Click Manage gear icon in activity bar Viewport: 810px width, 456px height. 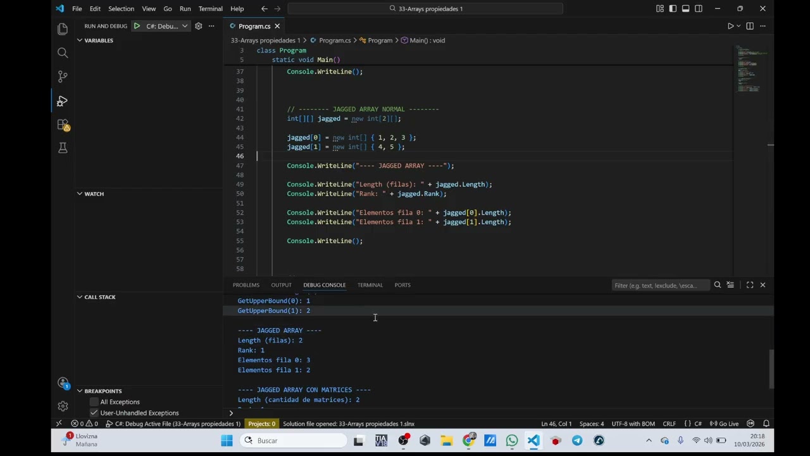(x=63, y=406)
